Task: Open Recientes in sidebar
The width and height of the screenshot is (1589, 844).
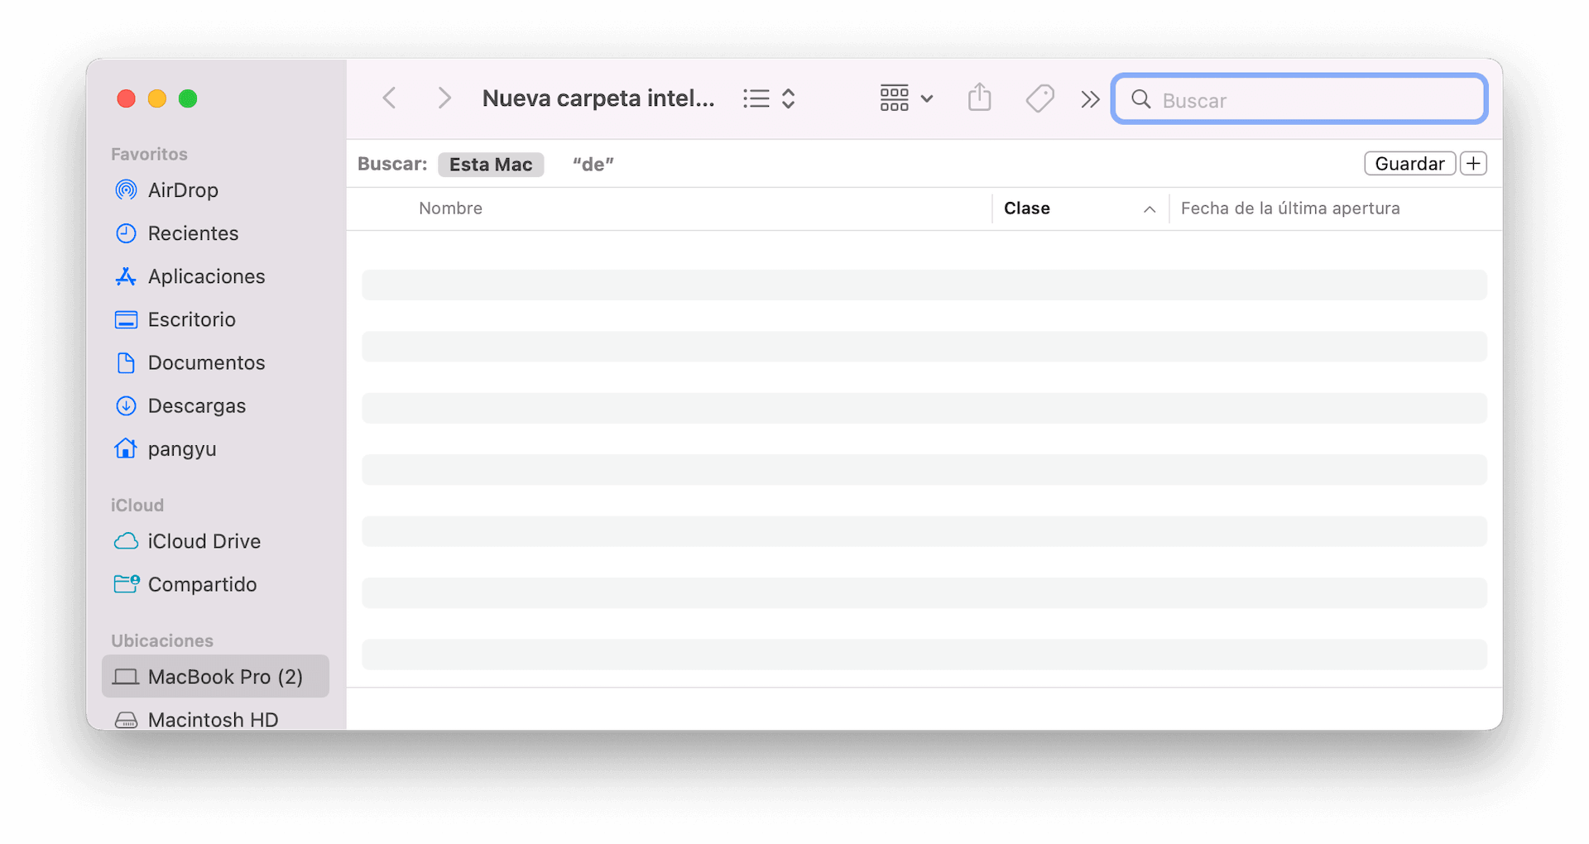Action: (x=215, y=233)
